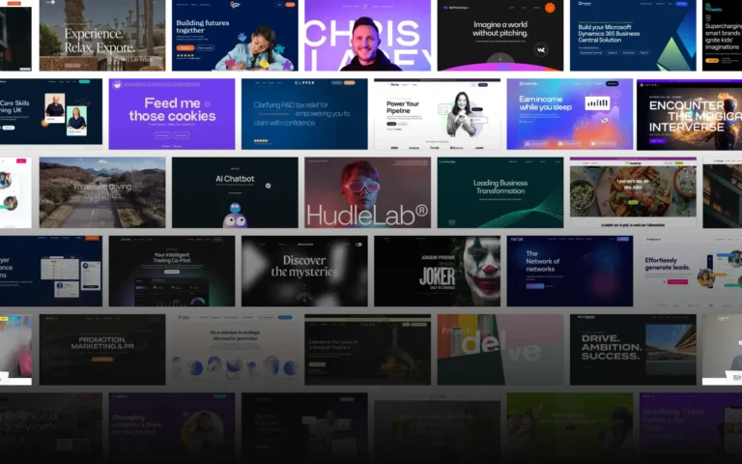Click the Joker movie site thumbnail
This screenshot has width=742, height=464.
coord(439,272)
